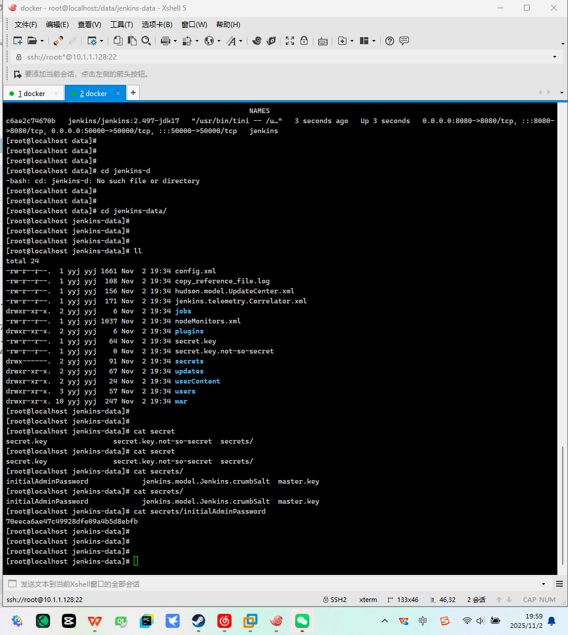Screen dimensions: 568x635
Task: Open the 窗口(W) menu
Action: tap(194, 25)
